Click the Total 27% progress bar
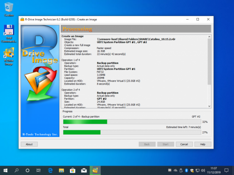Screen dimensions: 234x175 [132, 132]
